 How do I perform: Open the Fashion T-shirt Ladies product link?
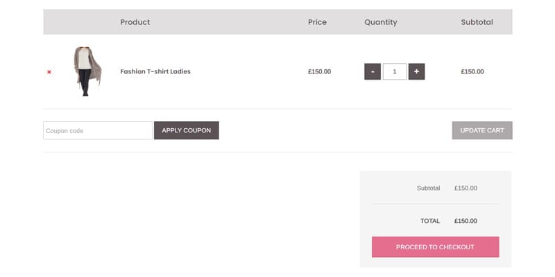click(155, 71)
